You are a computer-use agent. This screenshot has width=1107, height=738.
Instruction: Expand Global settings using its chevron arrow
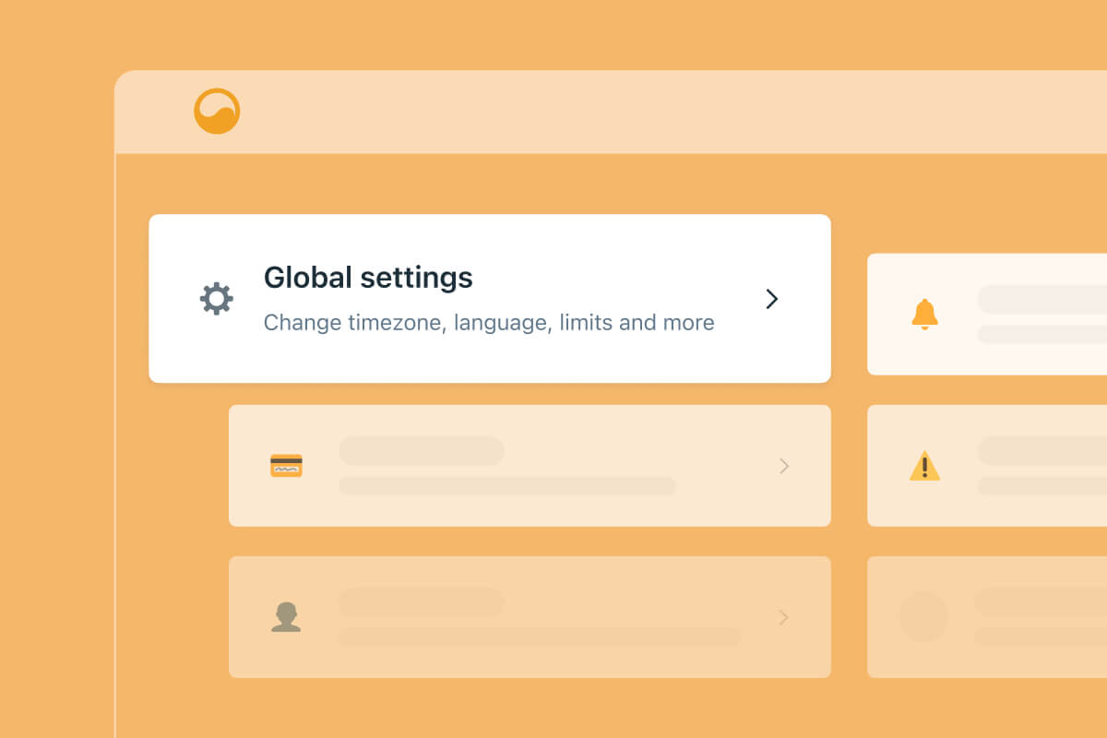[772, 299]
